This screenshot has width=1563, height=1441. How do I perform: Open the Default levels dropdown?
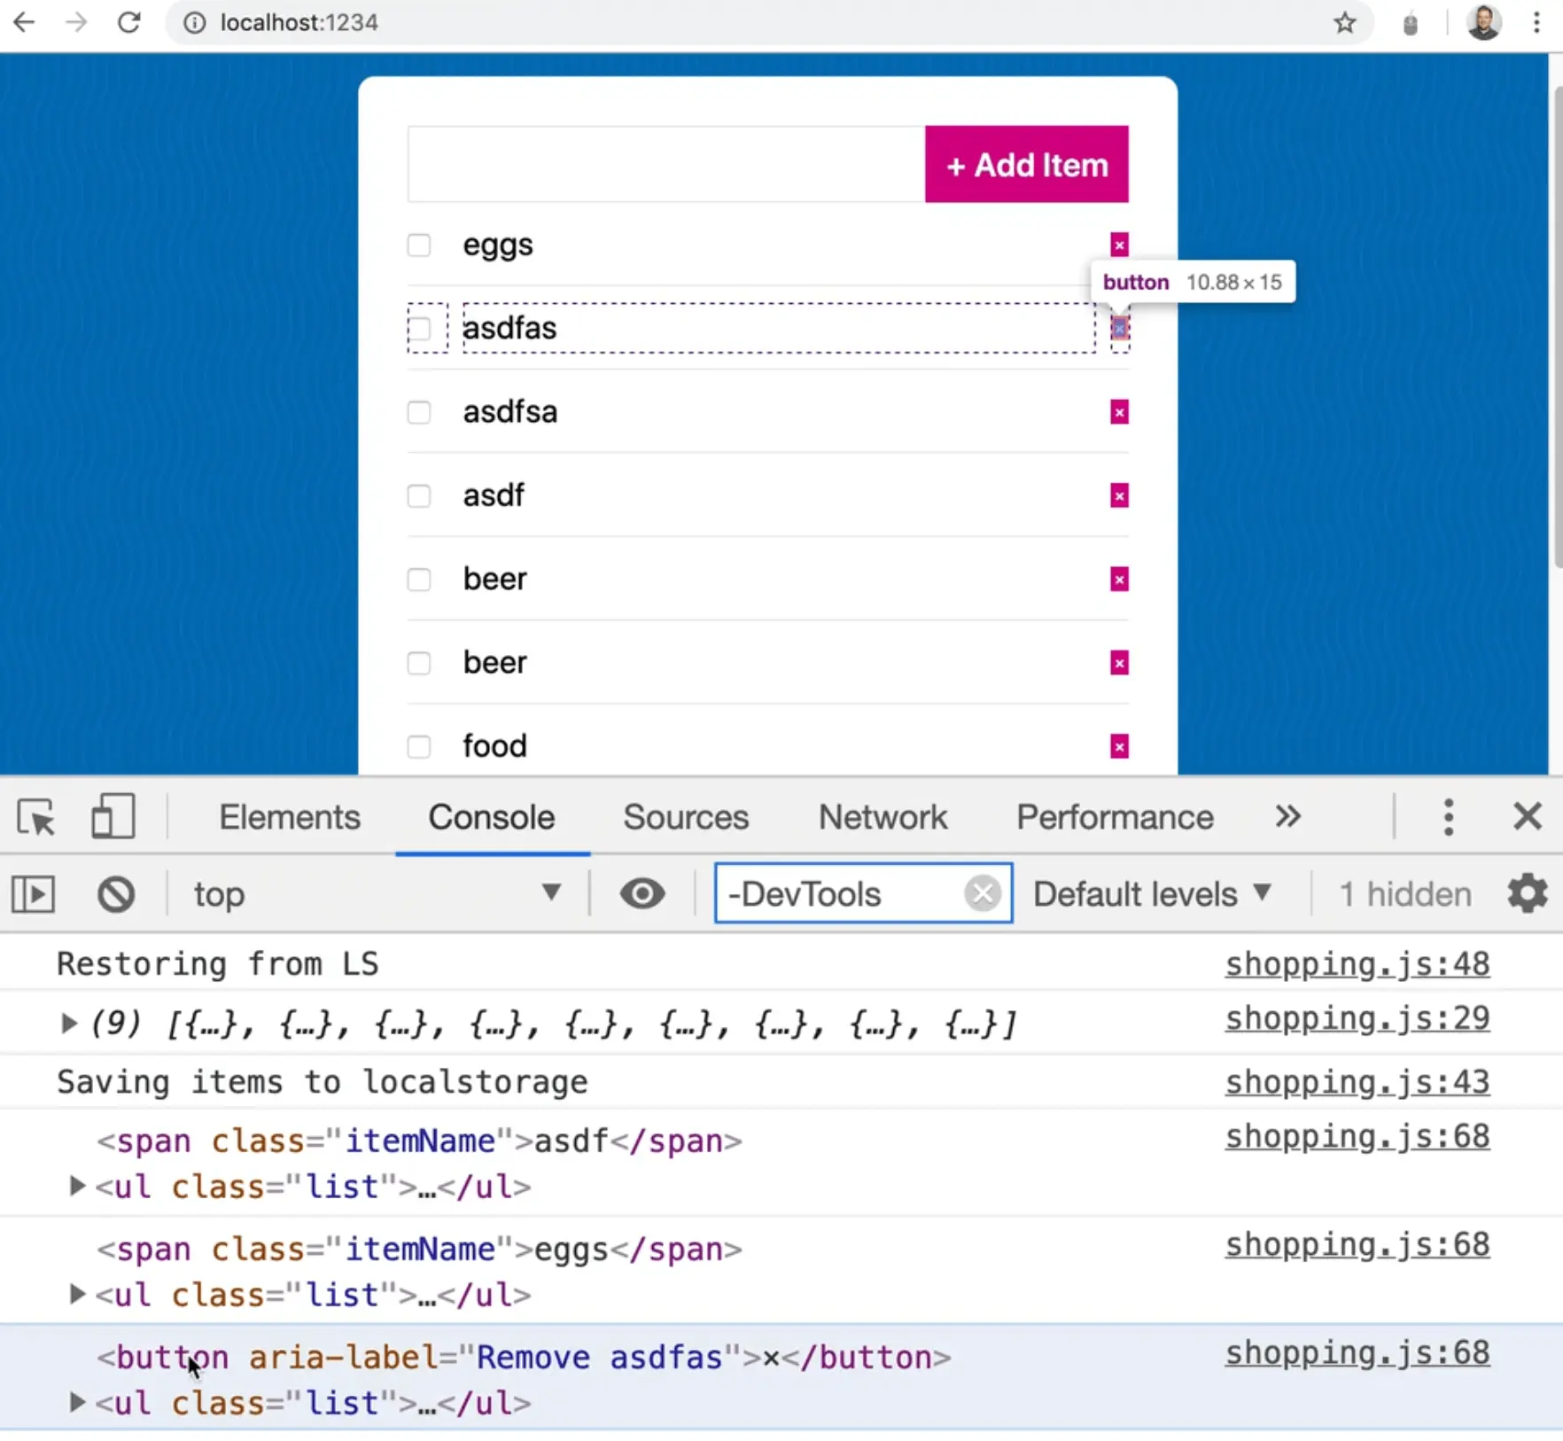(1152, 894)
